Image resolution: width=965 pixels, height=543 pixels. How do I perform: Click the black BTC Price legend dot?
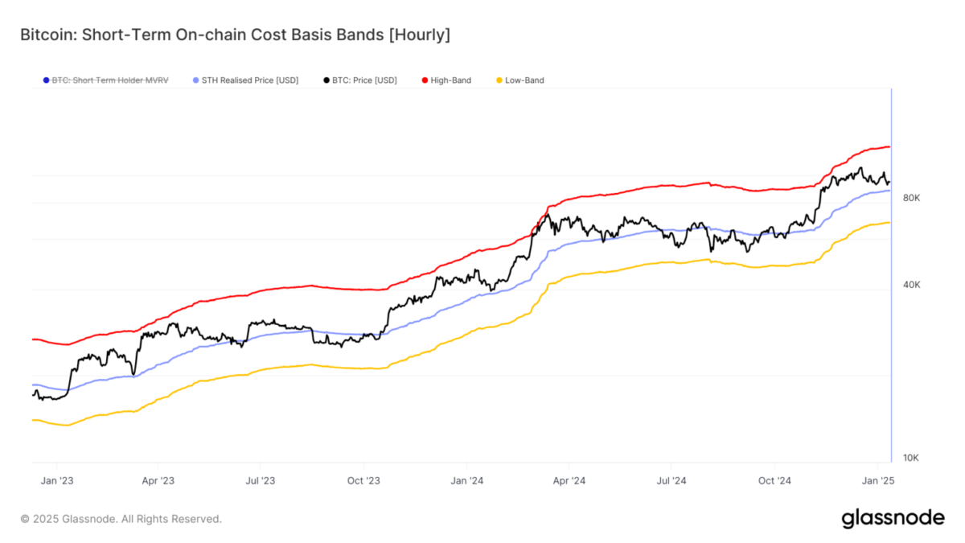pos(326,80)
